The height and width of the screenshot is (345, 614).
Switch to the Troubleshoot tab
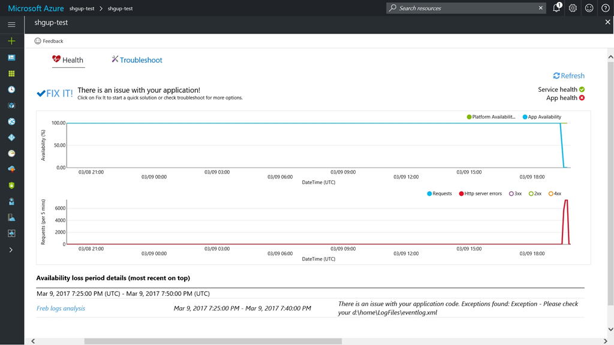tap(137, 60)
